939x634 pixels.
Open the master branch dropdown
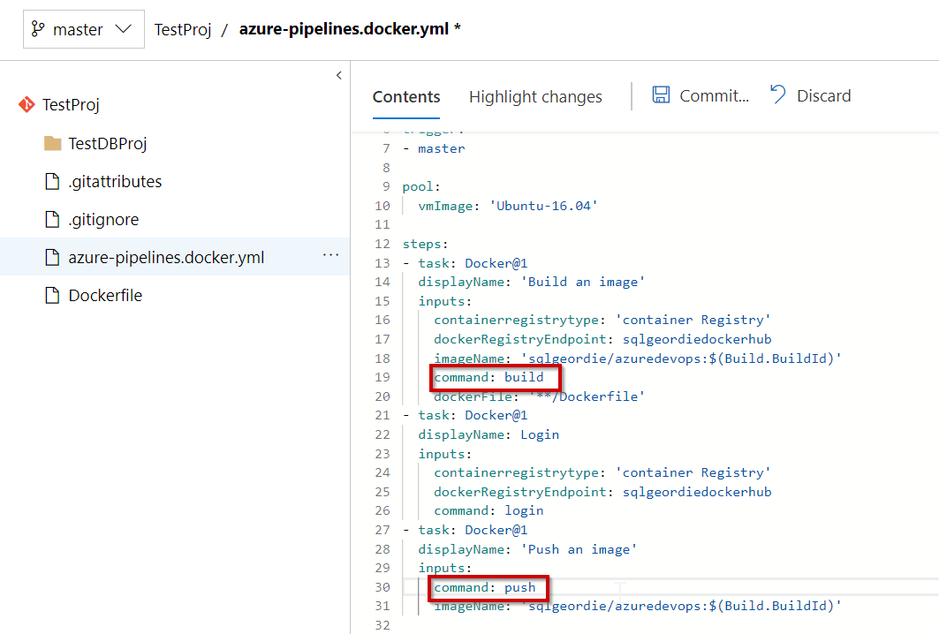point(84,29)
